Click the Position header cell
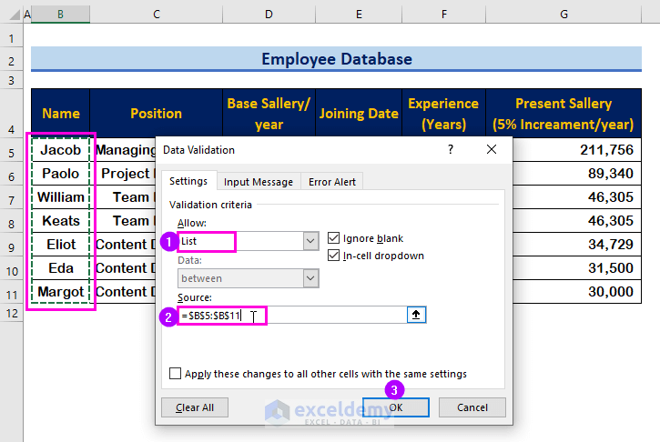660x442 pixels. point(157,113)
